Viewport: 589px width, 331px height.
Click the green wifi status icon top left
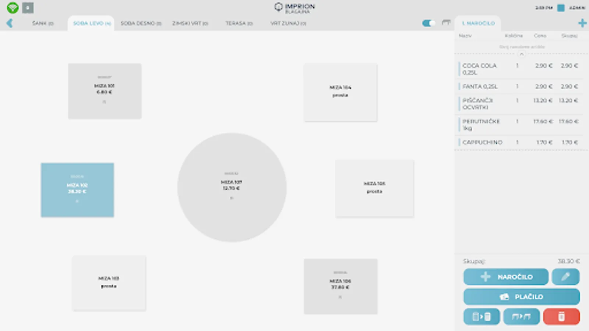point(12,7)
